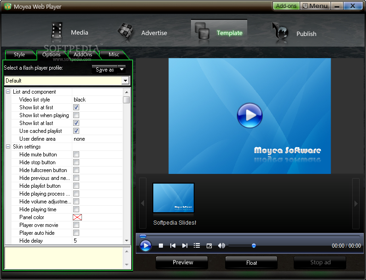Select the Panel color row label

(x=32, y=217)
